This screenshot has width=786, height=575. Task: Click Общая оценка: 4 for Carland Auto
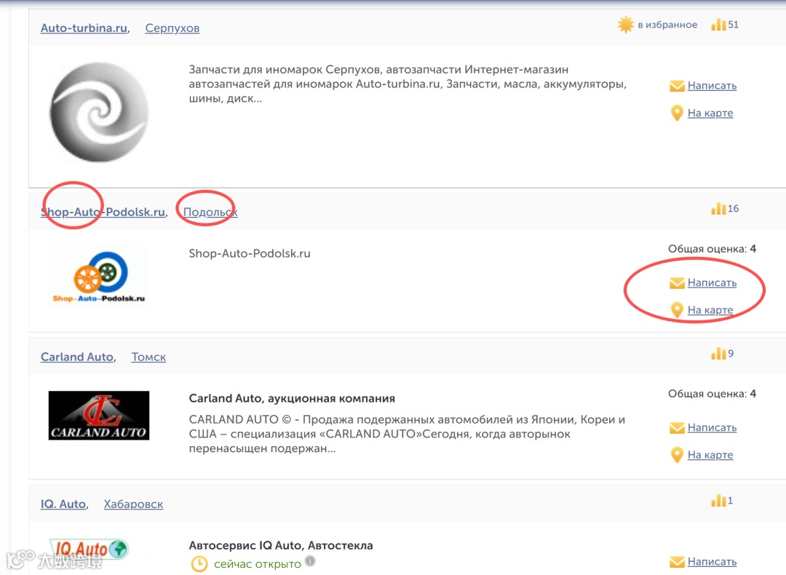(x=712, y=394)
